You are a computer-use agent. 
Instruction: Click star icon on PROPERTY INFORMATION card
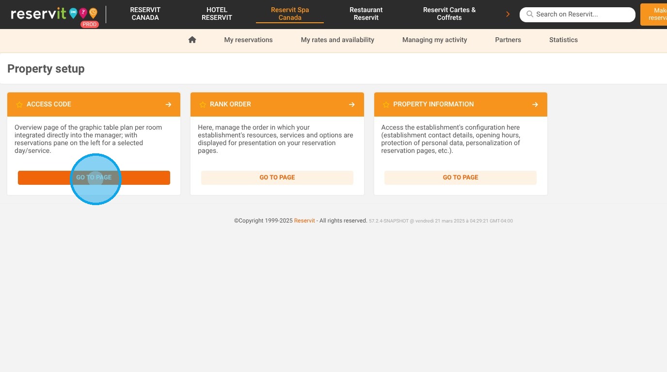tap(386, 104)
